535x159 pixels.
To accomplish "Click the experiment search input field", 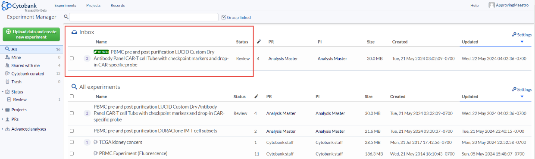I will pos(144,17).
